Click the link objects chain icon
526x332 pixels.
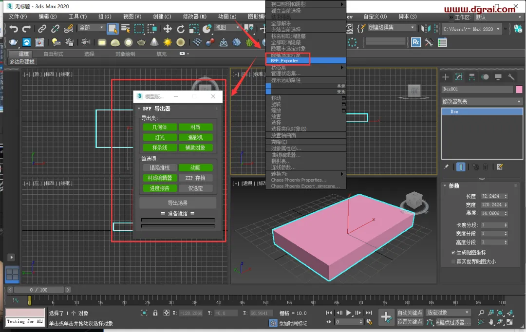(42, 29)
